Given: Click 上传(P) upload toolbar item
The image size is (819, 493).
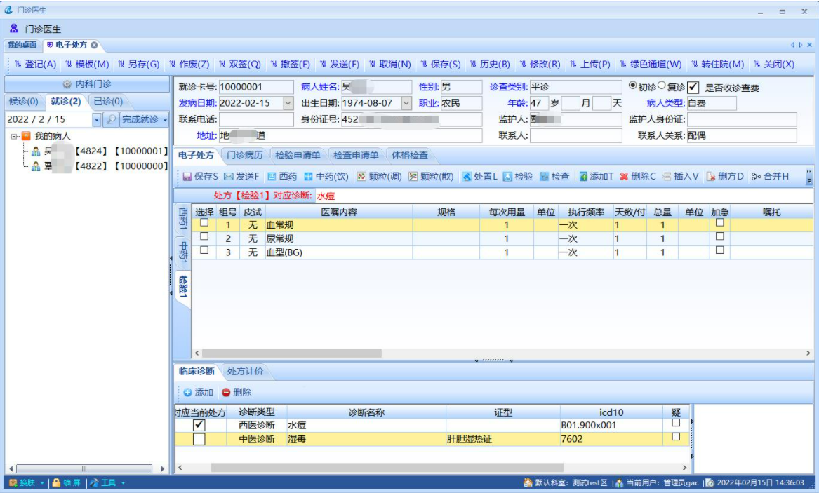Looking at the screenshot, I should pyautogui.click(x=590, y=65).
